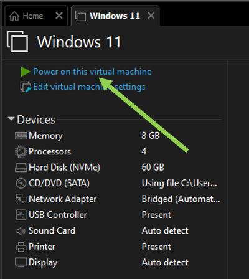
Task: Click the Bridged (Automat... network value
Action: pos(181,199)
